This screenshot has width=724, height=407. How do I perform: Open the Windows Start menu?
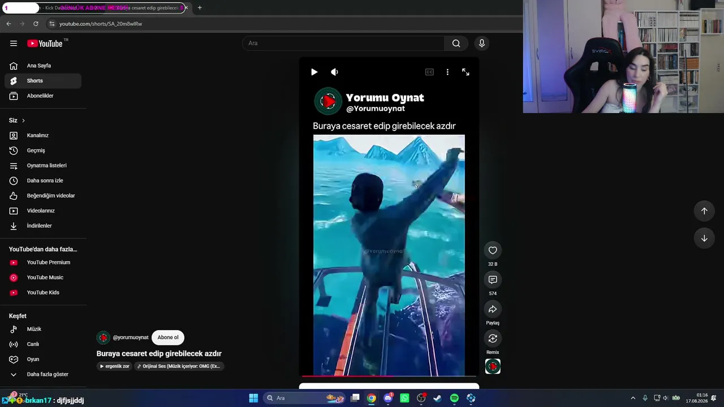253,398
